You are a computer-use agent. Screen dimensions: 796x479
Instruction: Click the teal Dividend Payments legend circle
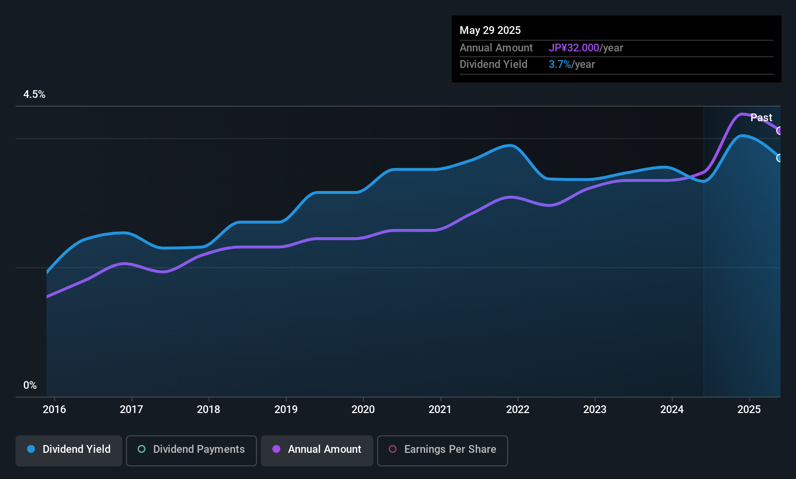pos(142,449)
